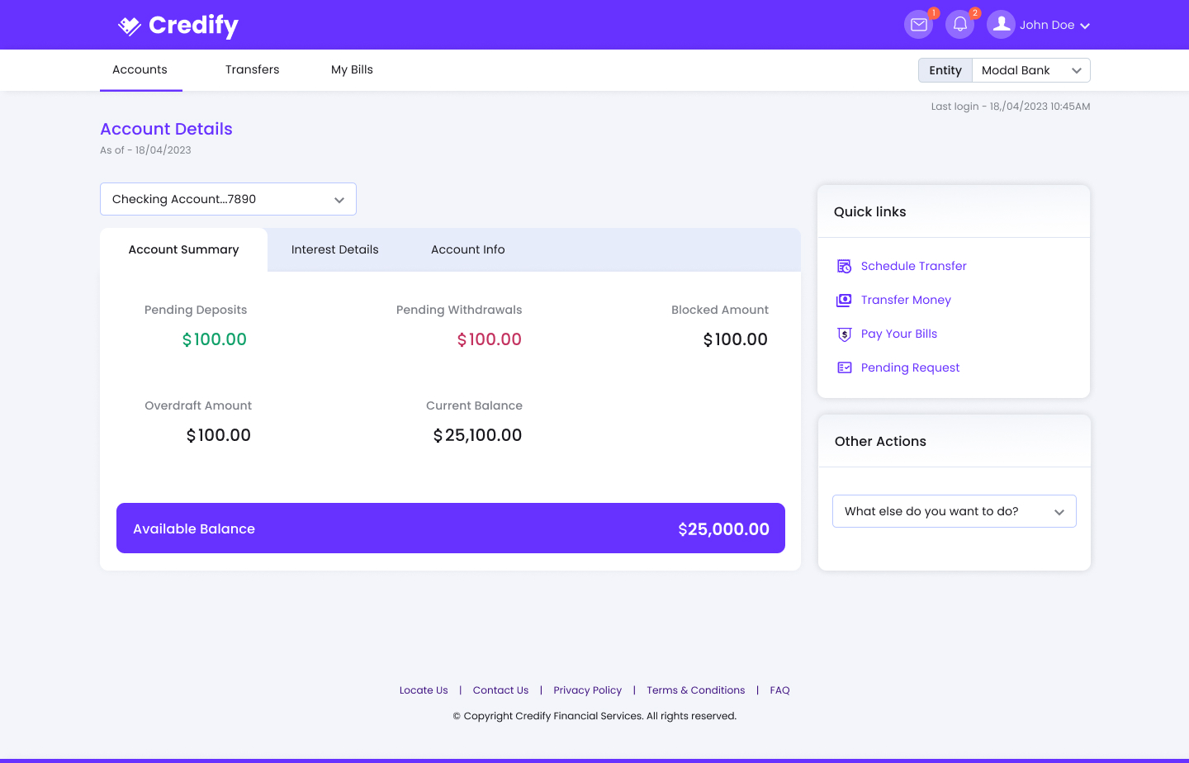This screenshot has height=763, width=1189.
Task: Go to the My Bills page
Action: [x=352, y=69]
